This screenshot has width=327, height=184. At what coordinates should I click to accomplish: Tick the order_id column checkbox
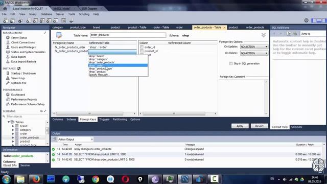tap(142, 47)
